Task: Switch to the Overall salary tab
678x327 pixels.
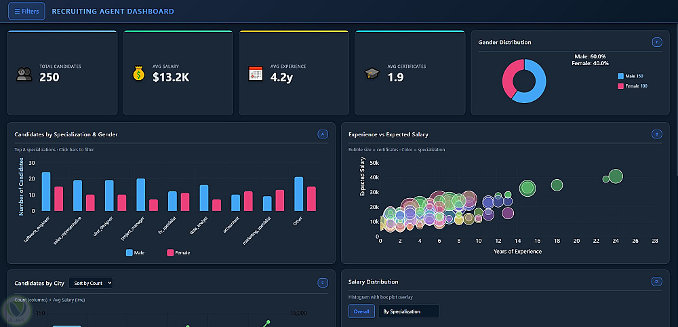Action: click(361, 311)
